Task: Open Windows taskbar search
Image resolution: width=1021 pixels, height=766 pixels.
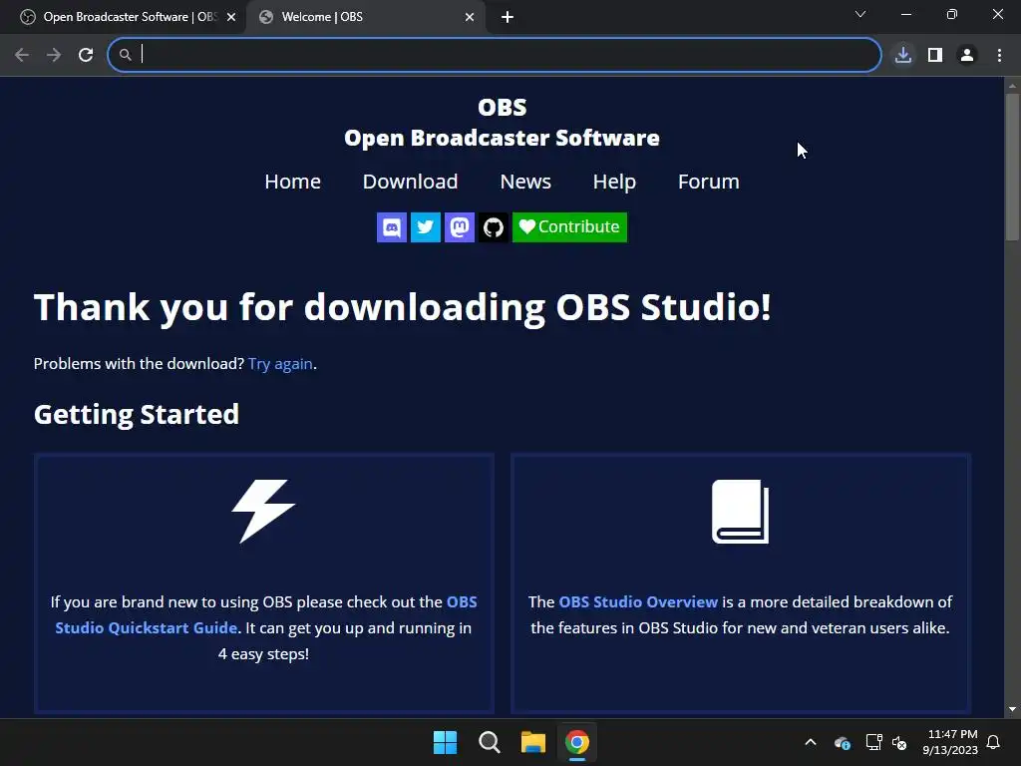Action: 489,742
